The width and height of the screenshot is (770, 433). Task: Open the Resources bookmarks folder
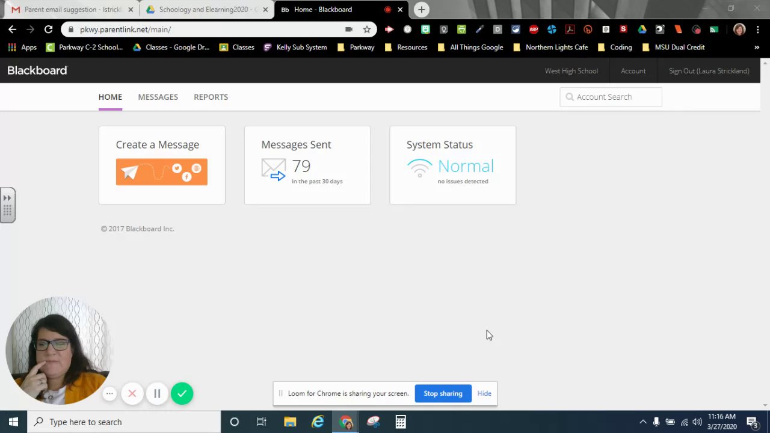(405, 47)
